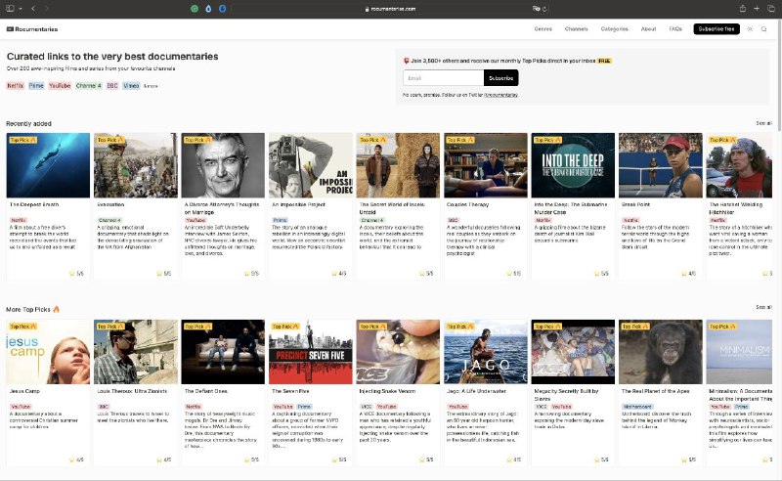Filter by the Netflix channel tag
Screen dimensions: 782x481
(x=16, y=86)
